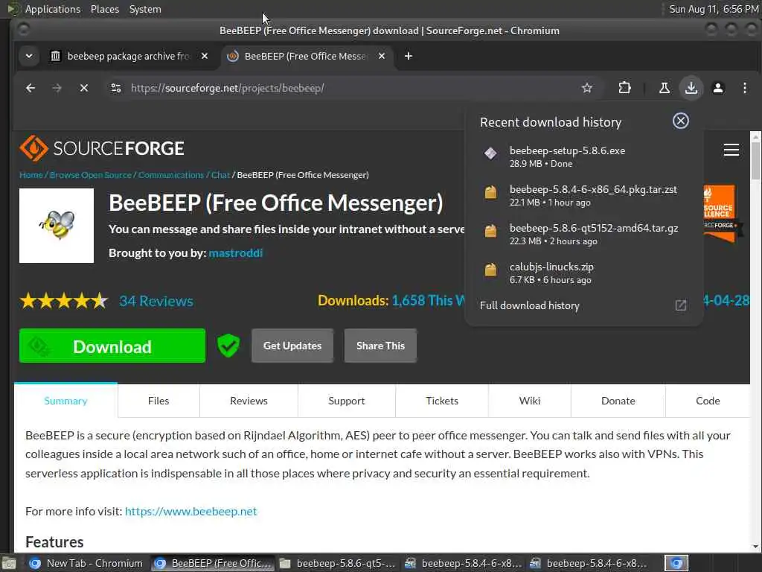The width and height of the screenshot is (762, 572).
Task: Click the beebeep-5.8.6-qt5152-amd64.tar.gz archive icon
Action: [x=490, y=231]
